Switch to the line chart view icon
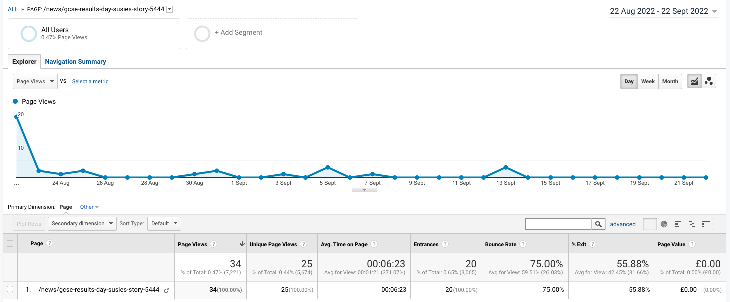This screenshot has width=730, height=302. (x=695, y=81)
